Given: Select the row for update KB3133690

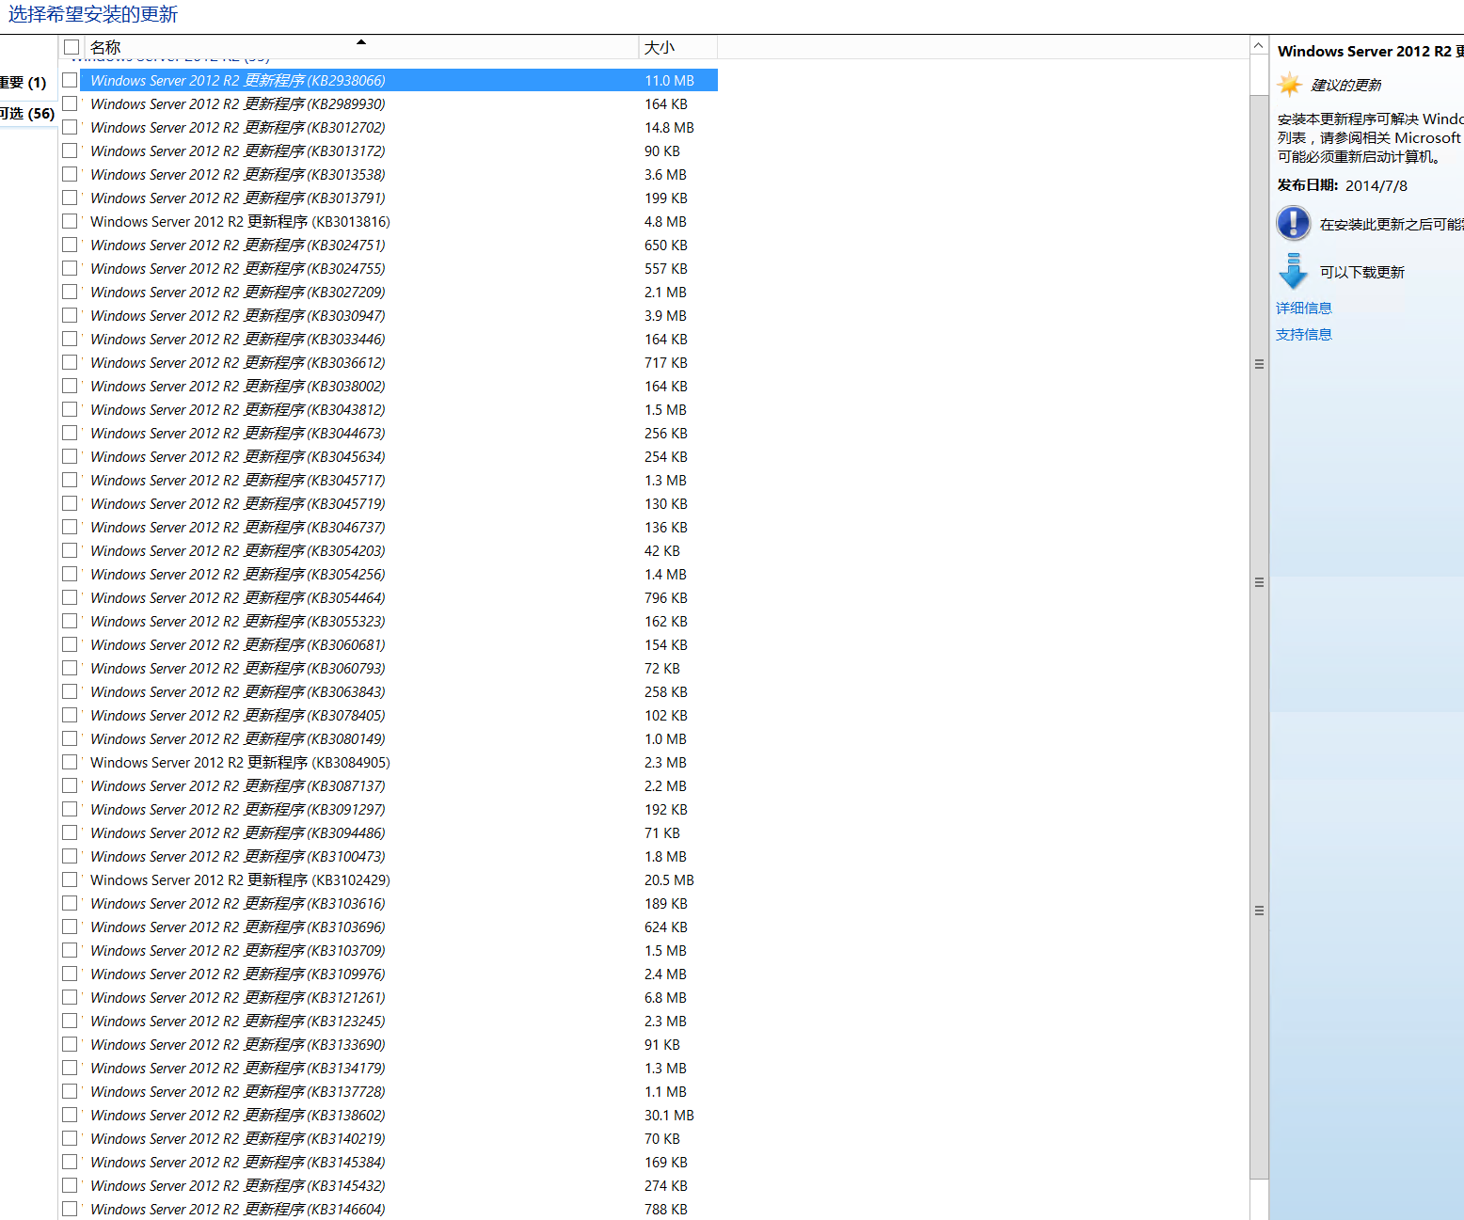Looking at the screenshot, I should (390, 1044).
